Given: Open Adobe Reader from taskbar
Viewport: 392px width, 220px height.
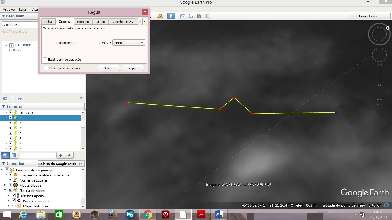Looking at the screenshot, I should 201,214.
